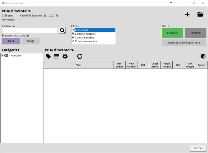The width and height of the screenshot is (208, 153).
Task: Select the Neuf product state
Action: (11, 41)
